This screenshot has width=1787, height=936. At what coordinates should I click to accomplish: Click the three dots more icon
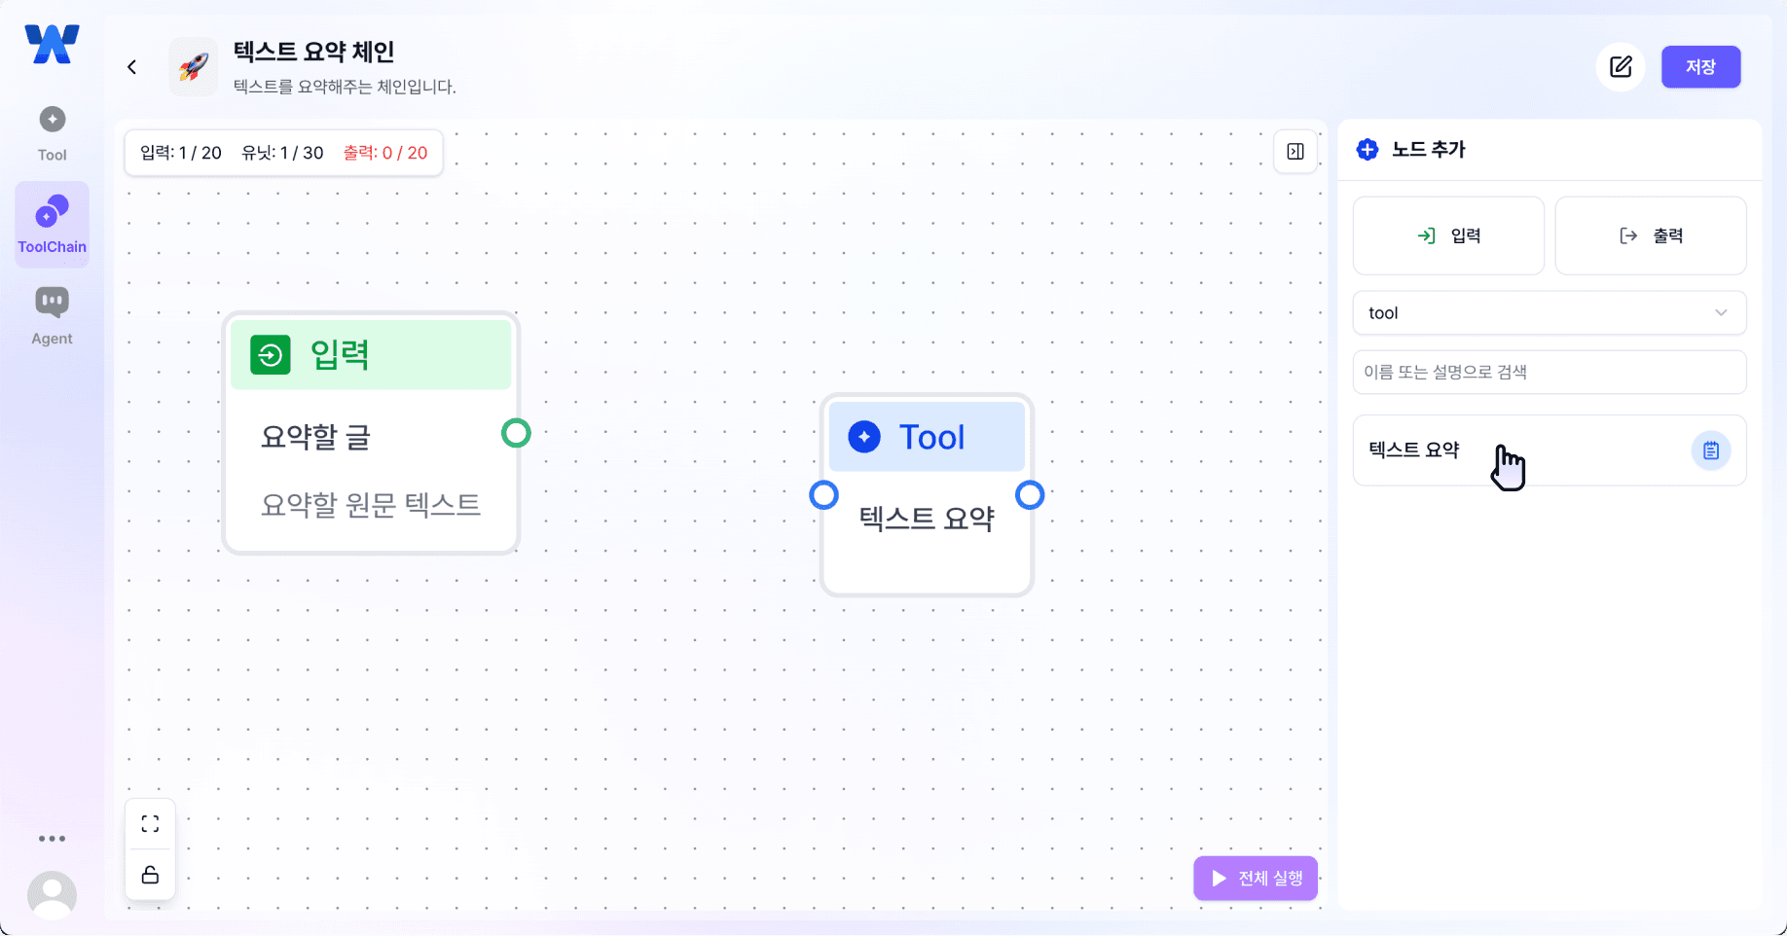tap(52, 839)
